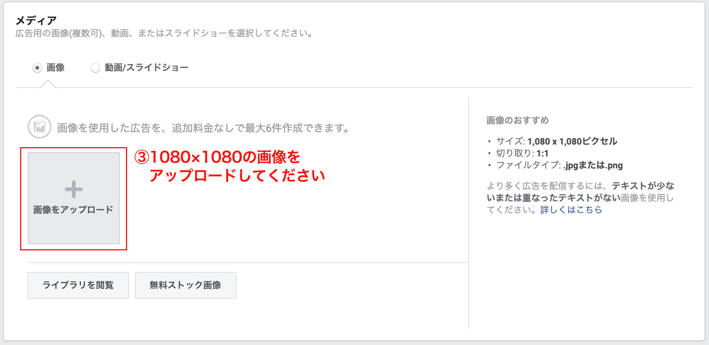The width and height of the screenshot is (709, 345).
Task: Follow the 詳しくはこちら link
Action: (571, 210)
